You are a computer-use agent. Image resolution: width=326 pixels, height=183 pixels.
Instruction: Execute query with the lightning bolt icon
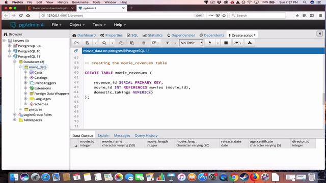[210, 43]
